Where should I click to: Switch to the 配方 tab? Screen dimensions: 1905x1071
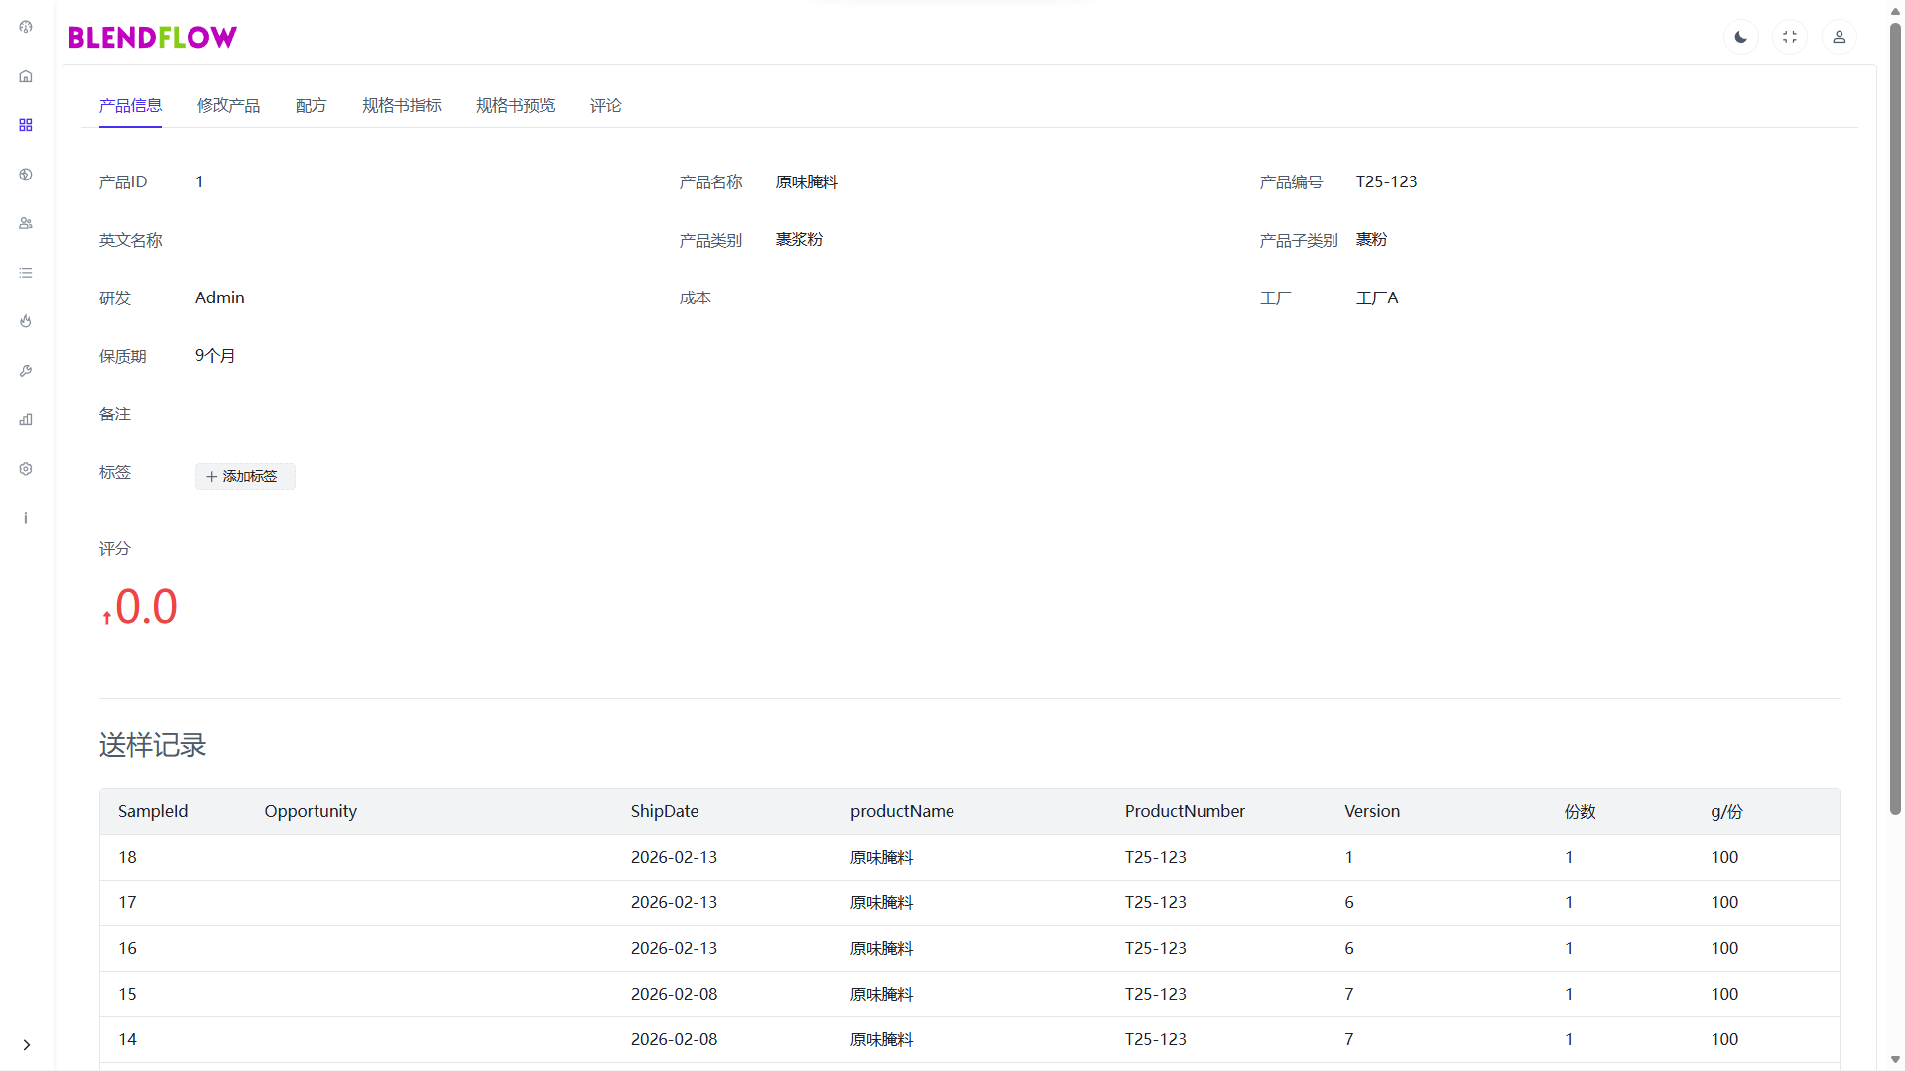tap(311, 106)
